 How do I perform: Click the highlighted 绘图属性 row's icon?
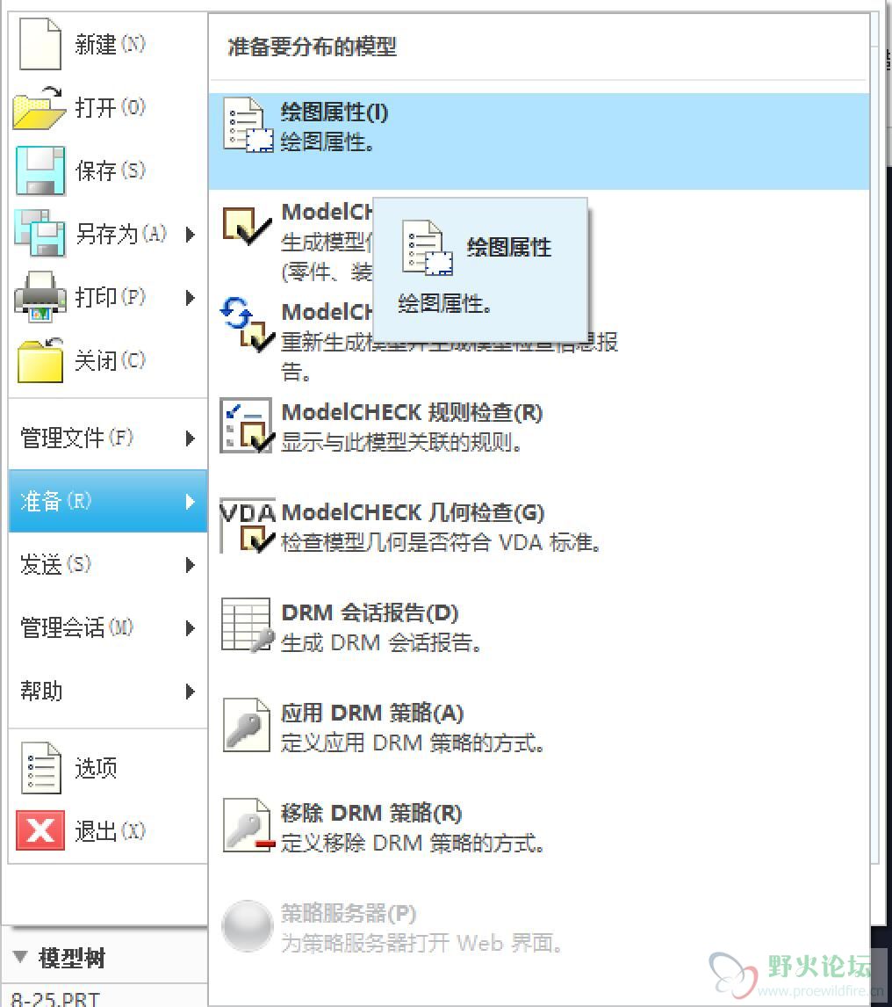click(x=248, y=126)
